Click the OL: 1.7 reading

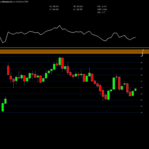click(101, 13)
